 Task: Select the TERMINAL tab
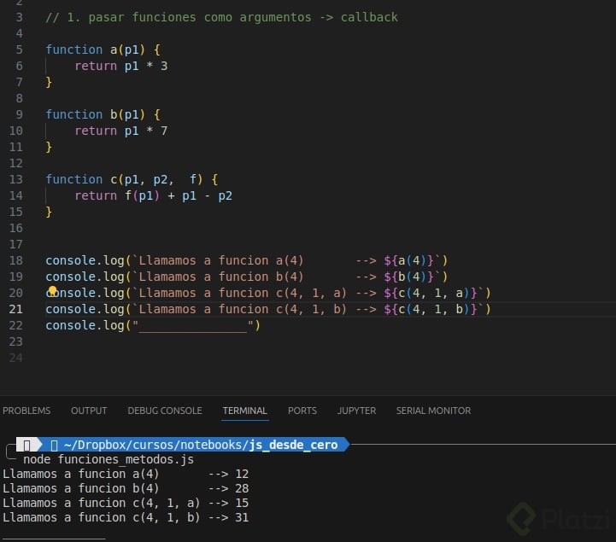(x=244, y=411)
